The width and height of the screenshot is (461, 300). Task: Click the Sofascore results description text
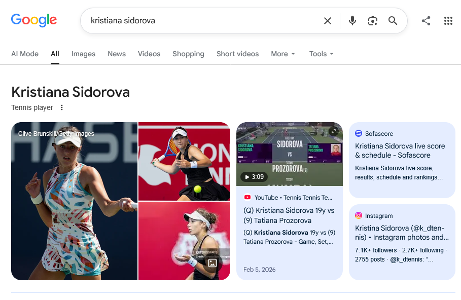(x=399, y=172)
